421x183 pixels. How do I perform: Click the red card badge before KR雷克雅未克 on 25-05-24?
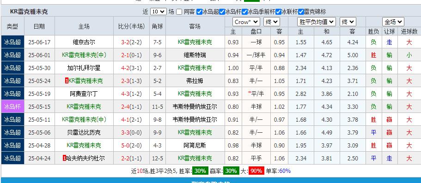67,81
